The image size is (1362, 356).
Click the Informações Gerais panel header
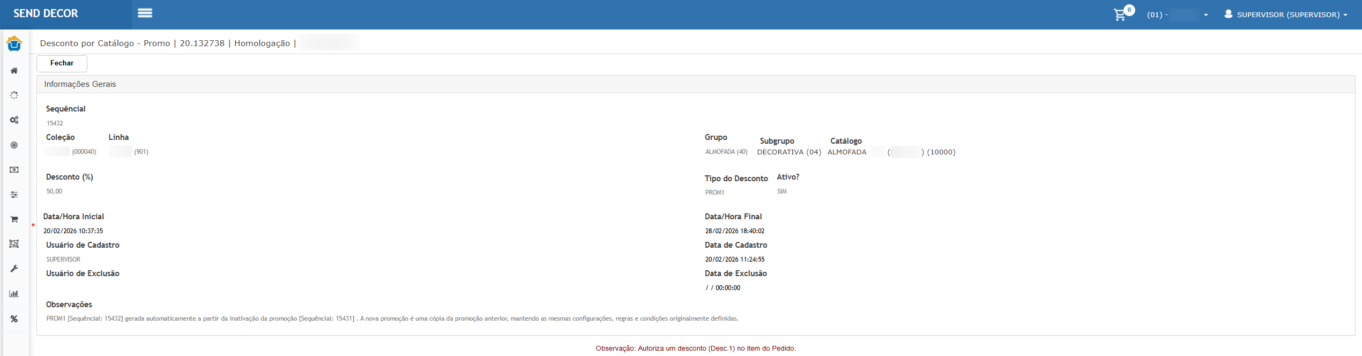pos(80,84)
